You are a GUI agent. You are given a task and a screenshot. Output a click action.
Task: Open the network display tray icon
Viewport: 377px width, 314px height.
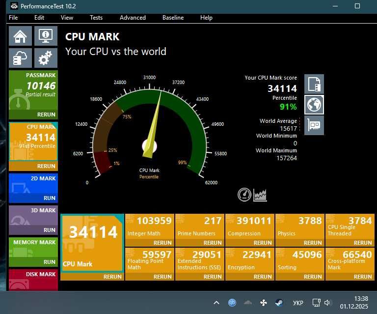[317, 303]
